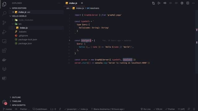Click the Blame tksharma status bar entry
Image resolution: width=198 pixels, height=111 pixels.
(108, 109)
